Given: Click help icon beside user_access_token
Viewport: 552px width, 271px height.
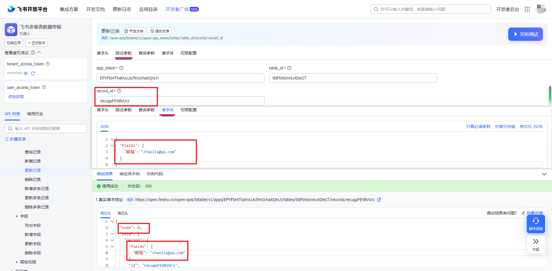Looking at the screenshot, I should [x=44, y=87].
